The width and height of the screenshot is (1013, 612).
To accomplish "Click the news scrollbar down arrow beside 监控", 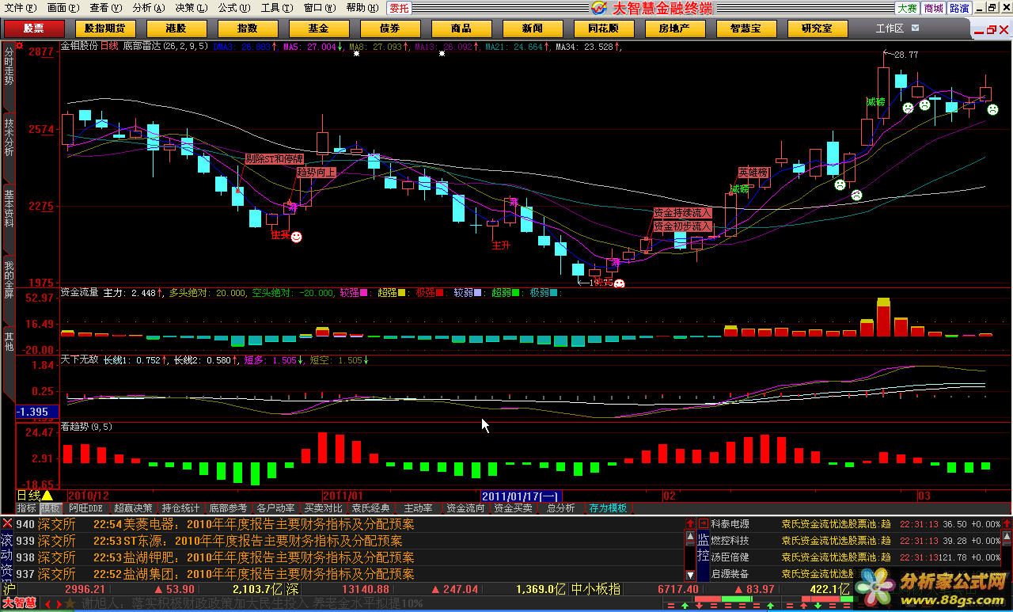I will (690, 576).
